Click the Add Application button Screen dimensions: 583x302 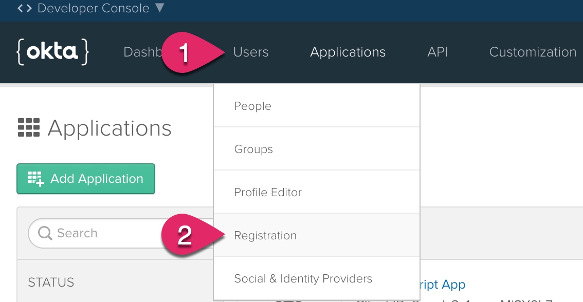point(86,179)
